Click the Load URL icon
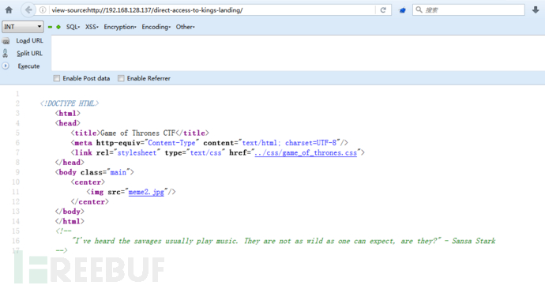Viewport: 545px width, 289px height. 6,41
